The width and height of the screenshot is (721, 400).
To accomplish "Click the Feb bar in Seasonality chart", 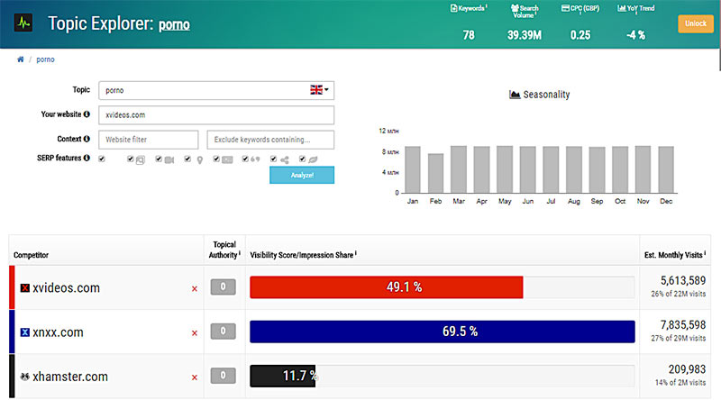I will click(435, 173).
